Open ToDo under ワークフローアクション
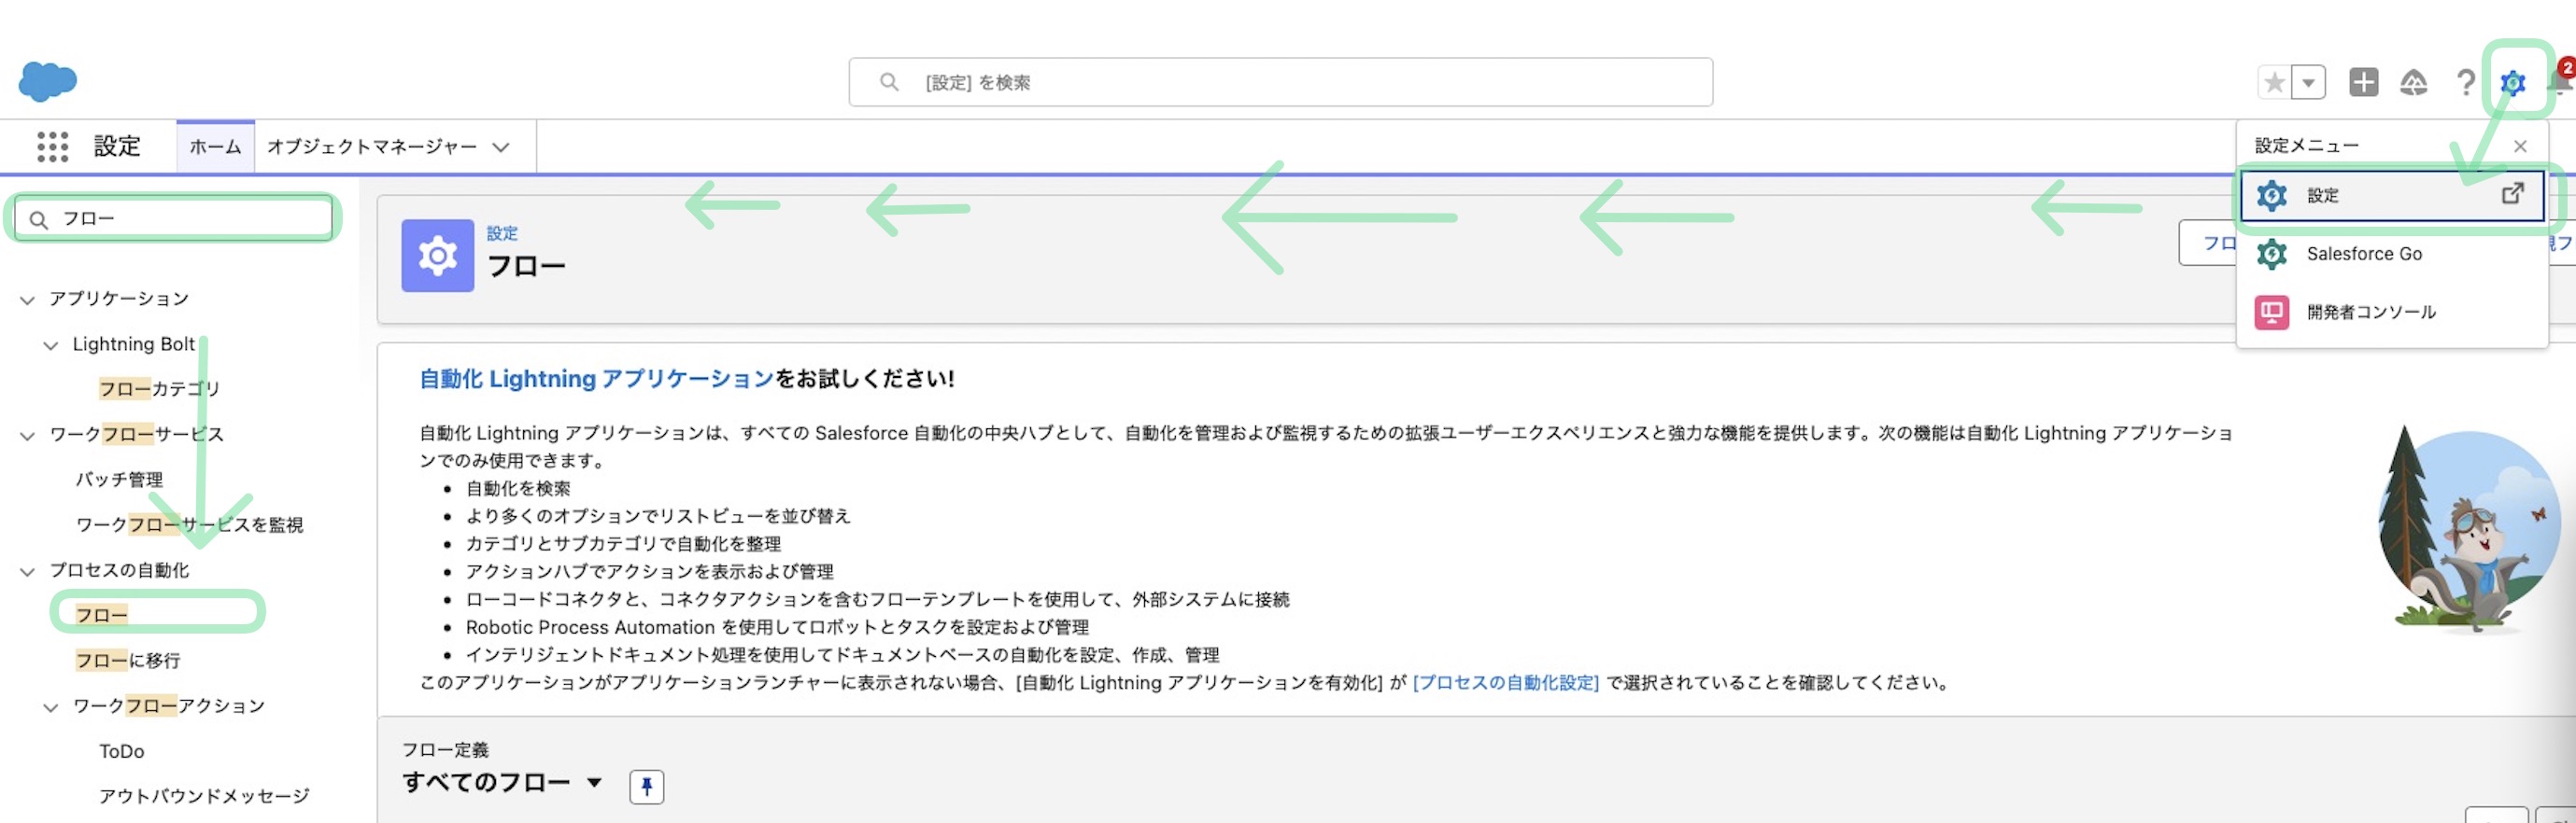 pyautogui.click(x=121, y=751)
